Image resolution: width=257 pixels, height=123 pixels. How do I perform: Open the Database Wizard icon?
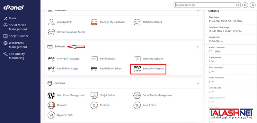pos(137,22)
